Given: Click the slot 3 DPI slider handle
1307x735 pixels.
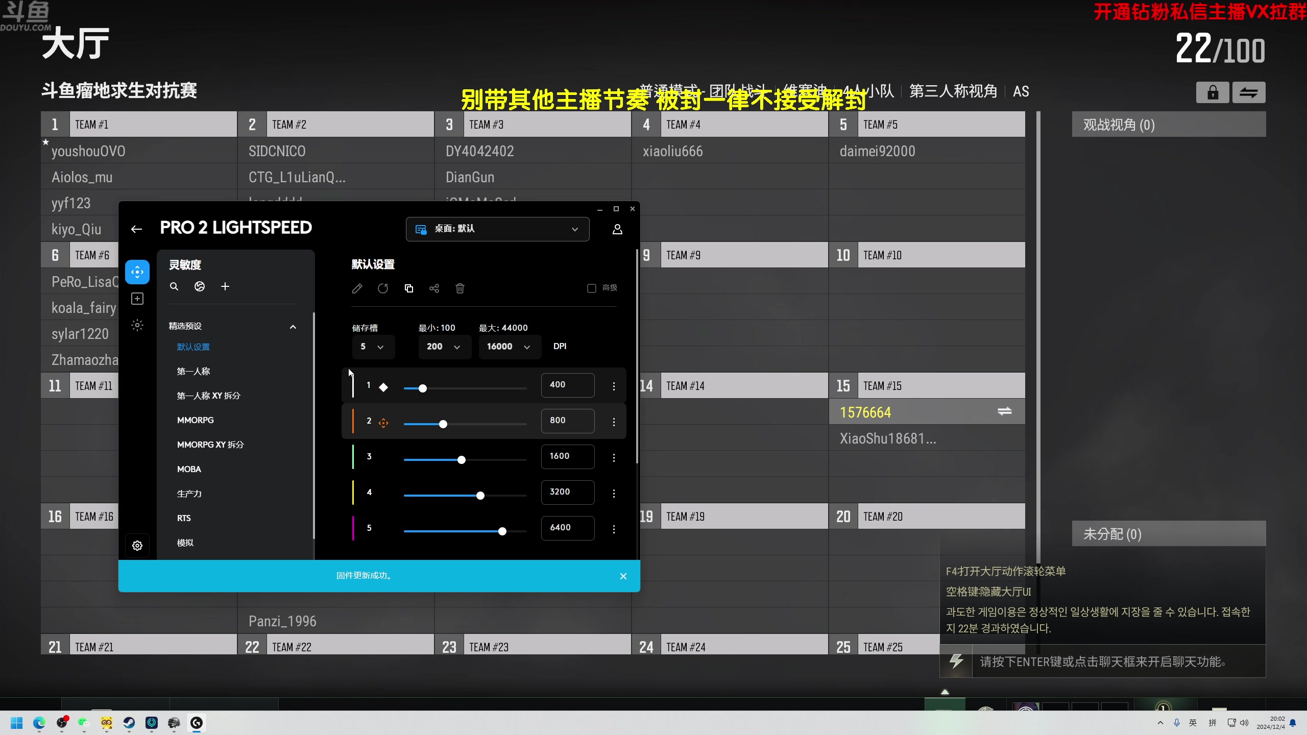Looking at the screenshot, I should (x=462, y=460).
